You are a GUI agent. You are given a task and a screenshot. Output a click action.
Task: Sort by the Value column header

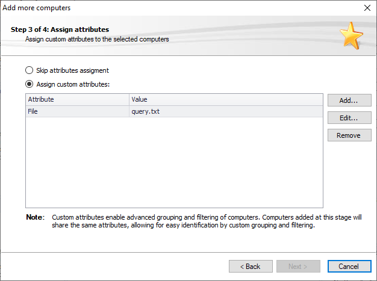(226, 99)
